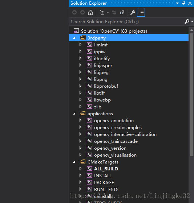The image size is (194, 203).
Task: Click the libjpeg project icon
Action: coord(89,72)
